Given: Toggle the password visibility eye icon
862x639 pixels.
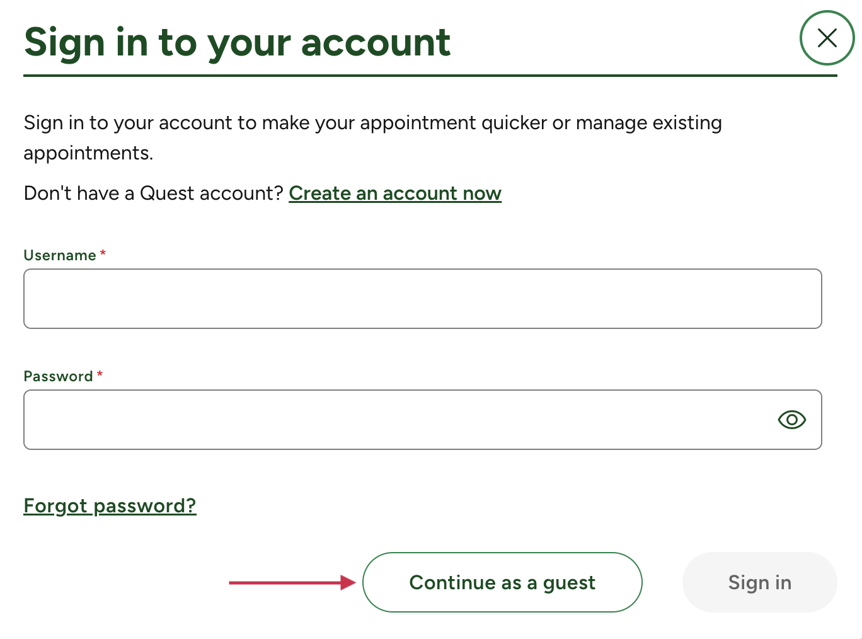Looking at the screenshot, I should (792, 419).
